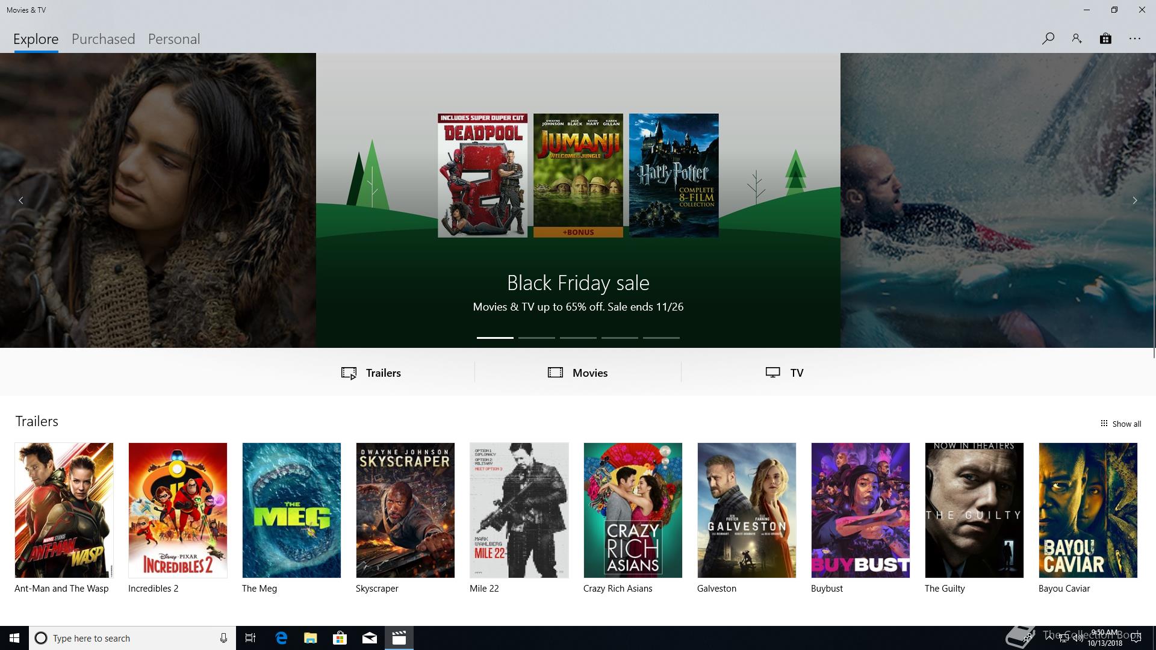Switch to the Purchased tab
Image resolution: width=1156 pixels, height=650 pixels.
coord(104,39)
